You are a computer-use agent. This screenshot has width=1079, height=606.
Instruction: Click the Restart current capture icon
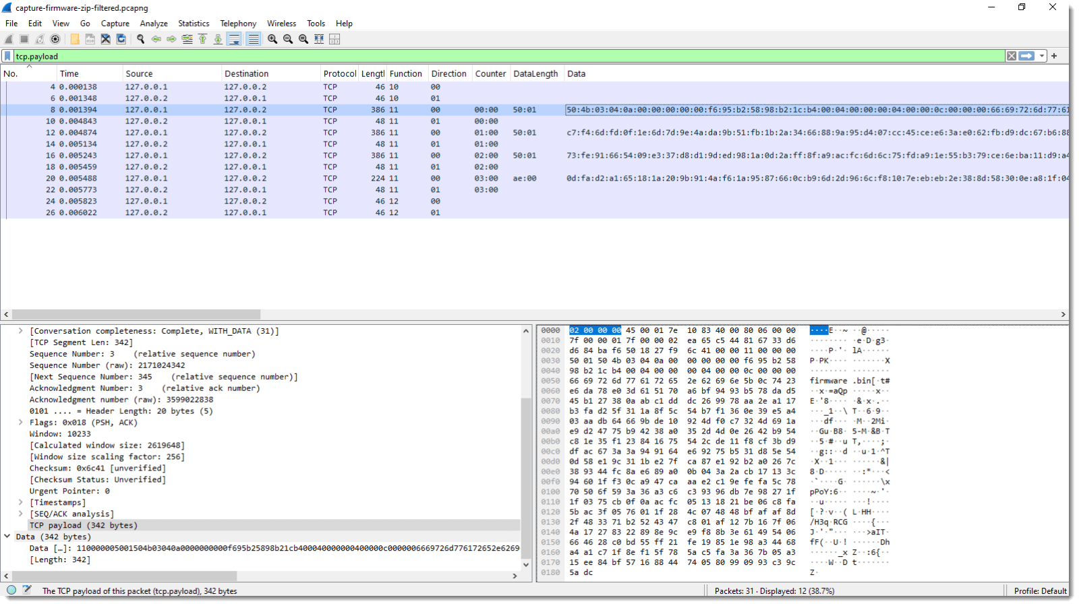coord(40,39)
